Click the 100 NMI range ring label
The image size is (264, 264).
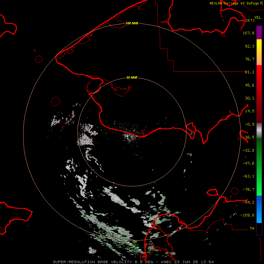pos(132,23)
